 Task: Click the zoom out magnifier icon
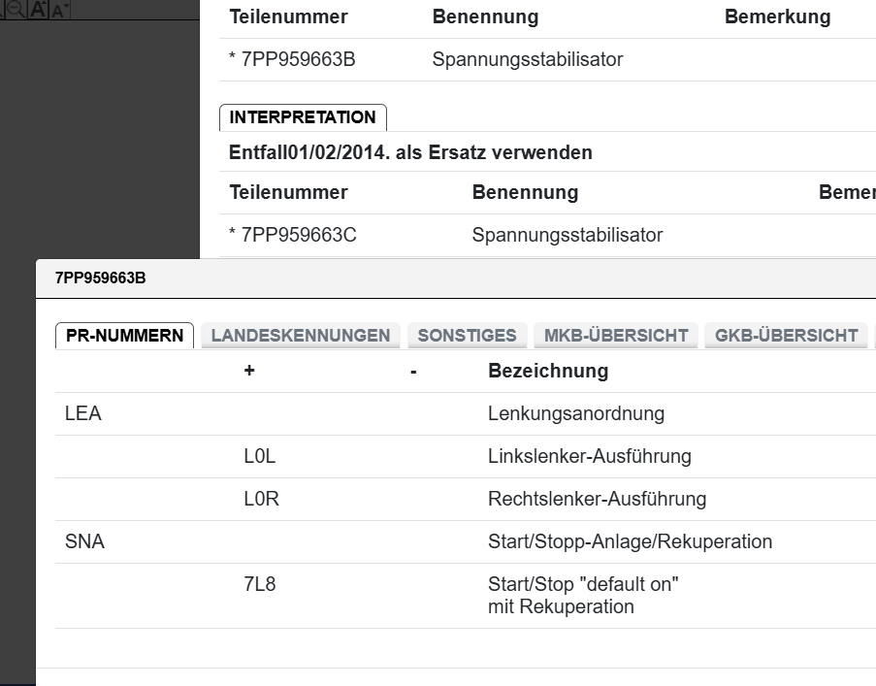pyautogui.click(x=16, y=10)
